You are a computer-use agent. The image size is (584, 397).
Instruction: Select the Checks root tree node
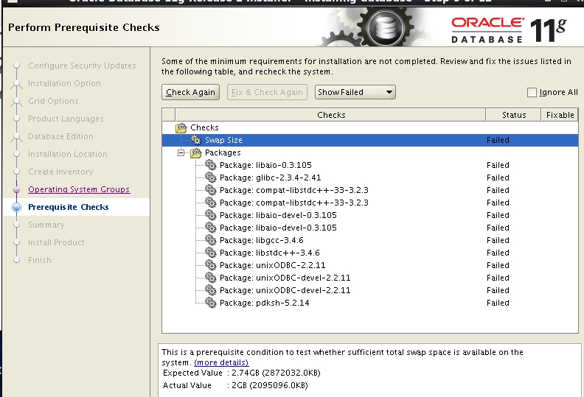[x=204, y=127]
